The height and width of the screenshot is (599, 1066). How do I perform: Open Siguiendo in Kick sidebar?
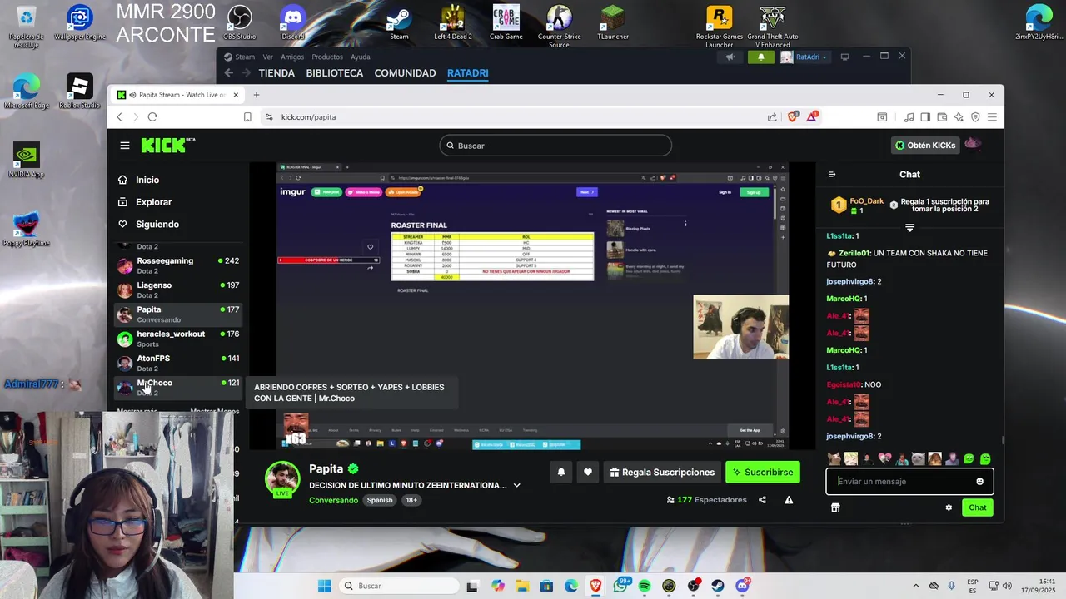tap(157, 225)
